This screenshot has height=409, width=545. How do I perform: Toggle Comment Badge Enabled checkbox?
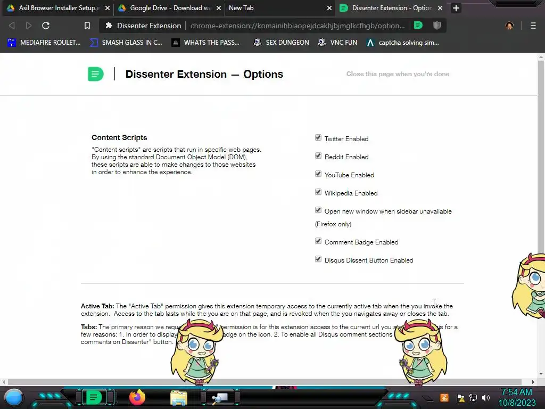[318, 241]
